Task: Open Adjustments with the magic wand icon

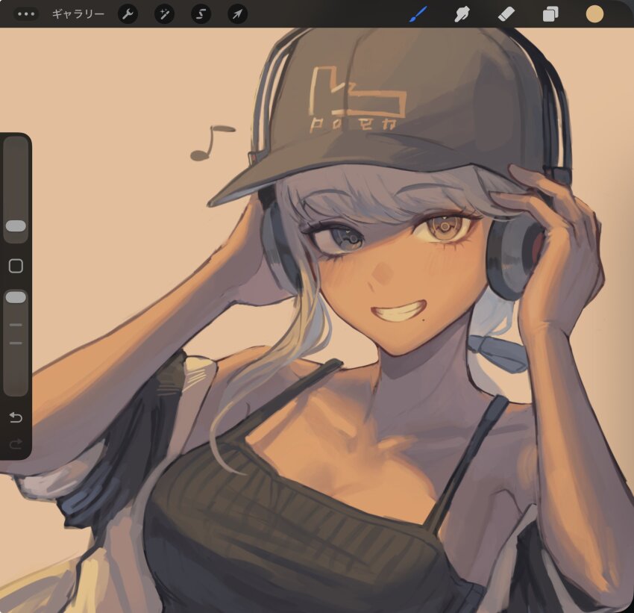Action: pos(164,13)
